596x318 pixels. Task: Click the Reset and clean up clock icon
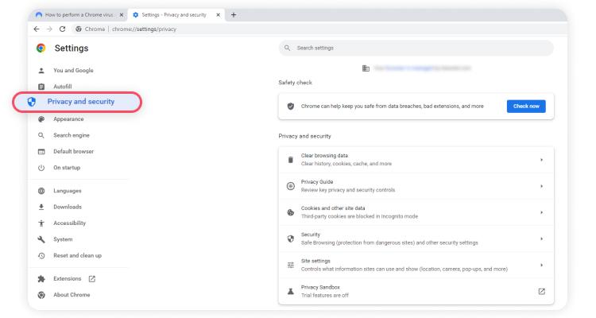[41, 256]
